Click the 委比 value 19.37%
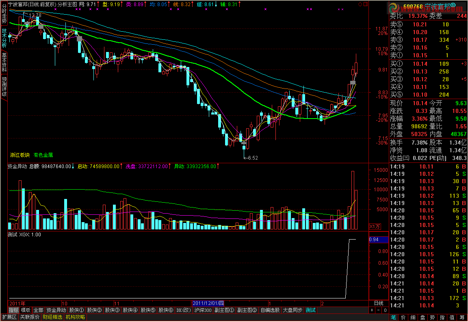 pyautogui.click(x=418, y=16)
